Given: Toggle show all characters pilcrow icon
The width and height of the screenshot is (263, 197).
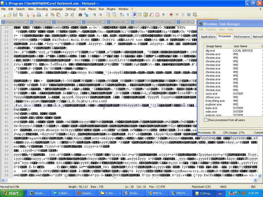Looking at the screenshot, I should pos(128,15).
